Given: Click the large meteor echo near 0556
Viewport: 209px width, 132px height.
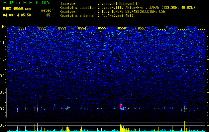Looking at the screenshot, I should pyautogui.click(x=123, y=107).
